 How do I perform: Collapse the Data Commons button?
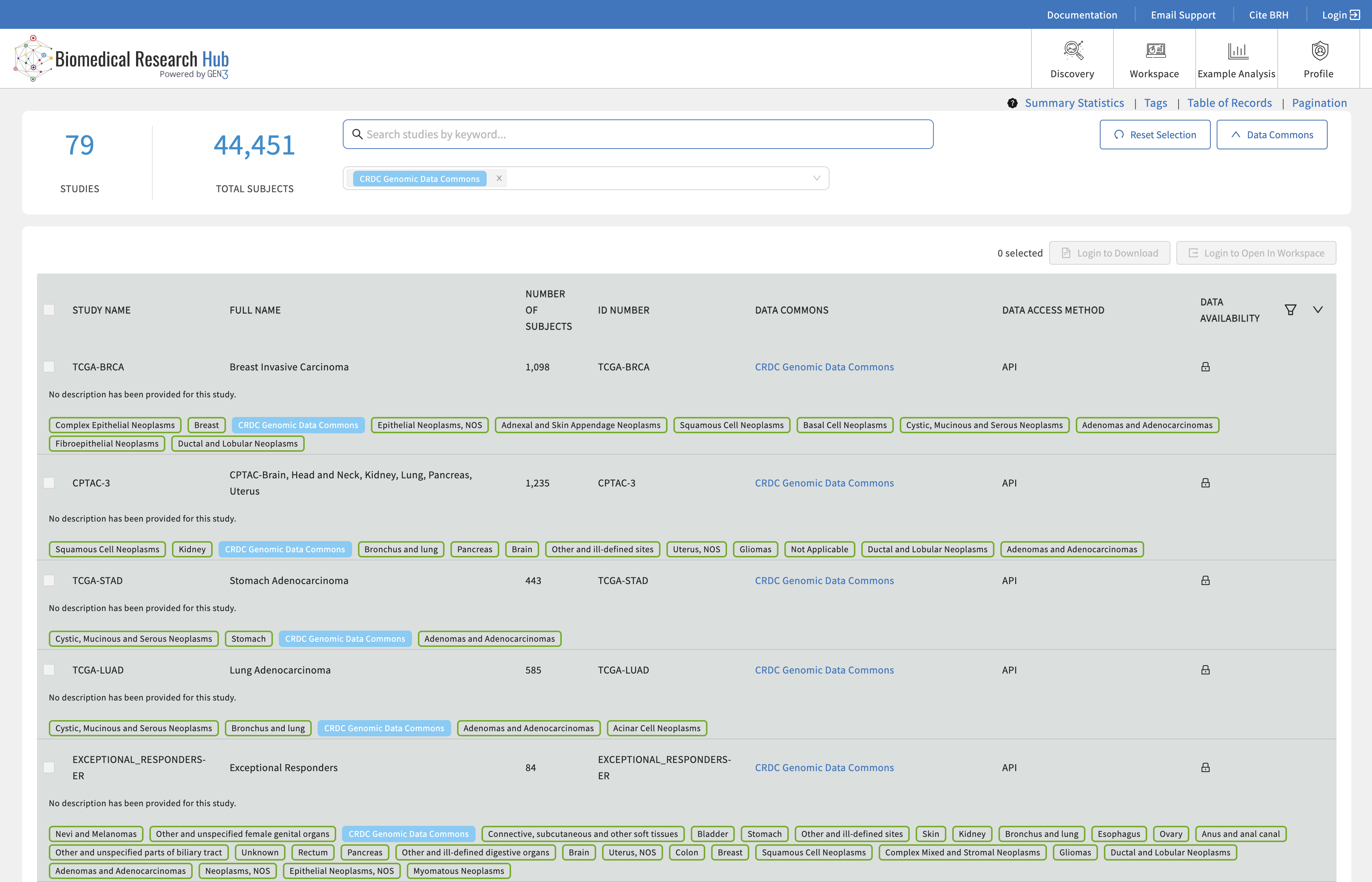tap(1271, 135)
